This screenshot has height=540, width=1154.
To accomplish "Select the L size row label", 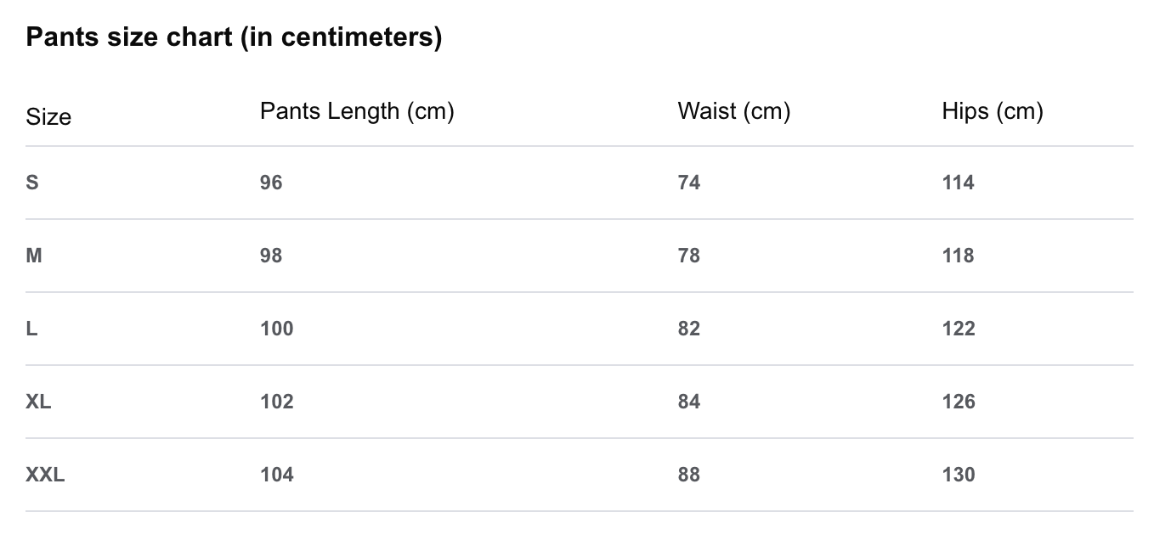I will point(31,329).
